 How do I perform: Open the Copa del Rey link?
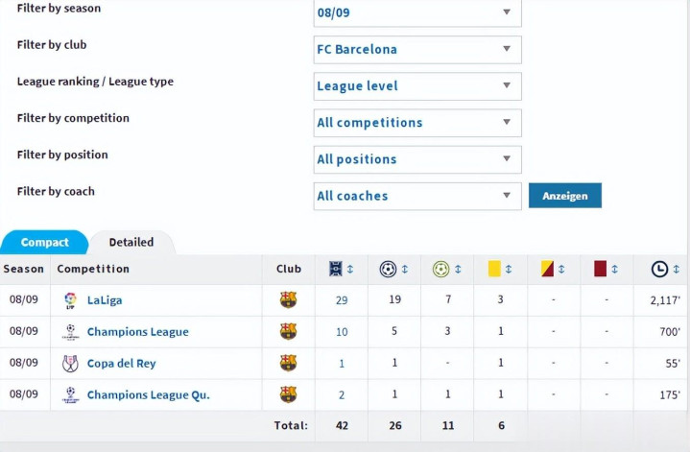tap(121, 364)
